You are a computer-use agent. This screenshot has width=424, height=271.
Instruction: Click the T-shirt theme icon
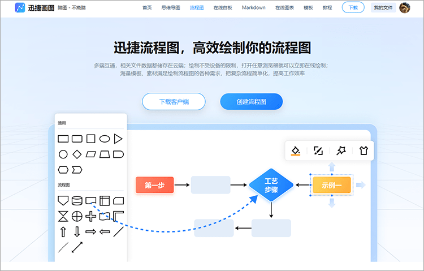point(364,150)
